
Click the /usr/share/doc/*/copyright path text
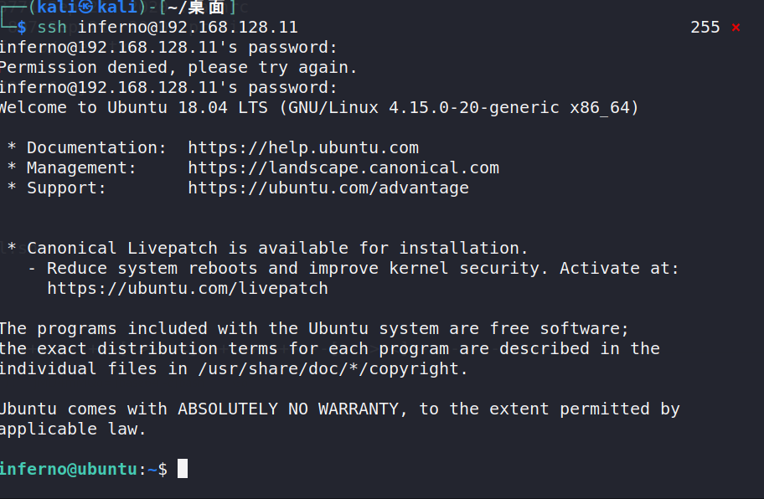coord(333,369)
